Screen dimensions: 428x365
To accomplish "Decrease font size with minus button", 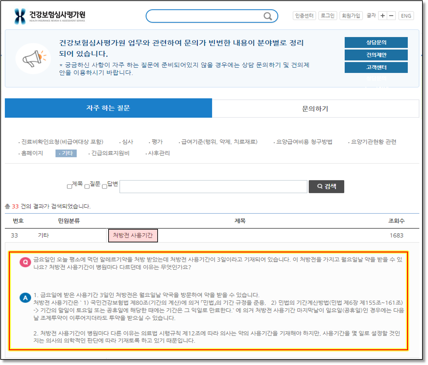I will pyautogui.click(x=391, y=16).
